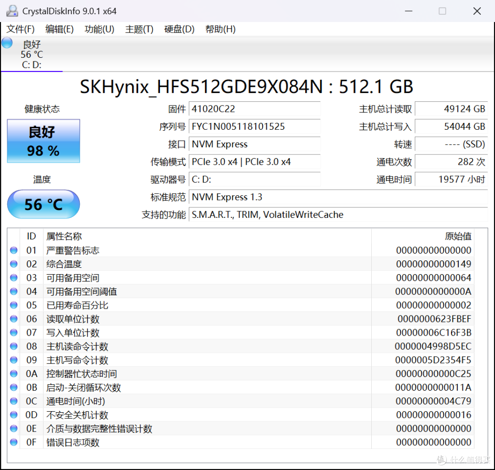Open the 编辑(E) menu
The width and height of the screenshot is (495, 470).
[x=59, y=29]
